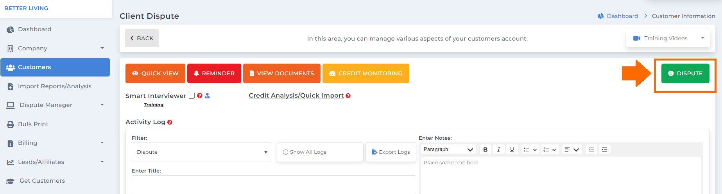722x194 pixels.
Task: Open the bulleted list dropdown
Action: tap(530, 150)
